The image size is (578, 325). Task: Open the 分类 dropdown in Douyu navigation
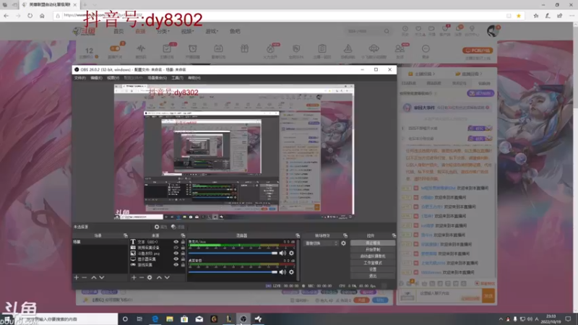(163, 31)
